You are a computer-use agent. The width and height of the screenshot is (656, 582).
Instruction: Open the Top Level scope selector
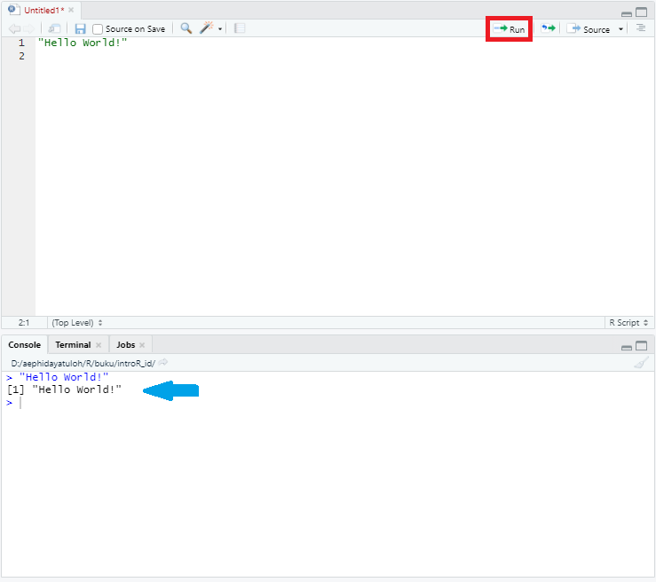(x=77, y=323)
